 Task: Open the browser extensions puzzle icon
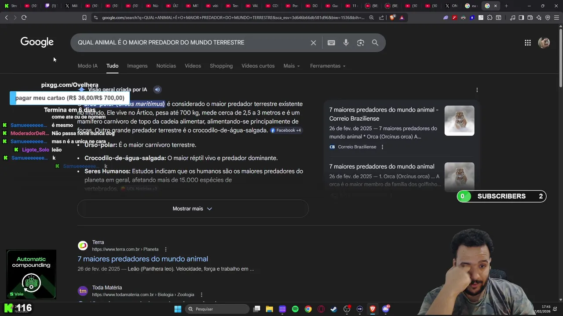(x=490, y=18)
